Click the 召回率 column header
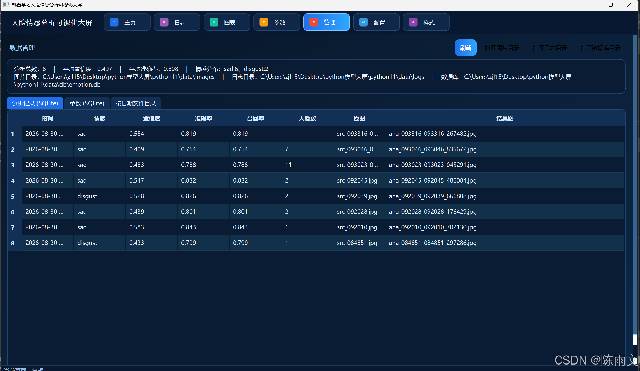 point(255,119)
